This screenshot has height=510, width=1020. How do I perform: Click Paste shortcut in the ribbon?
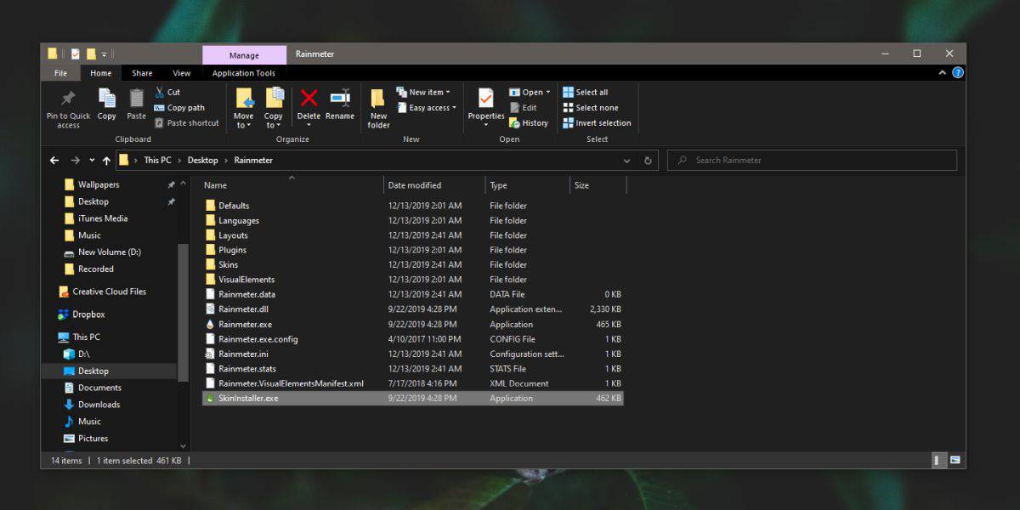186,123
